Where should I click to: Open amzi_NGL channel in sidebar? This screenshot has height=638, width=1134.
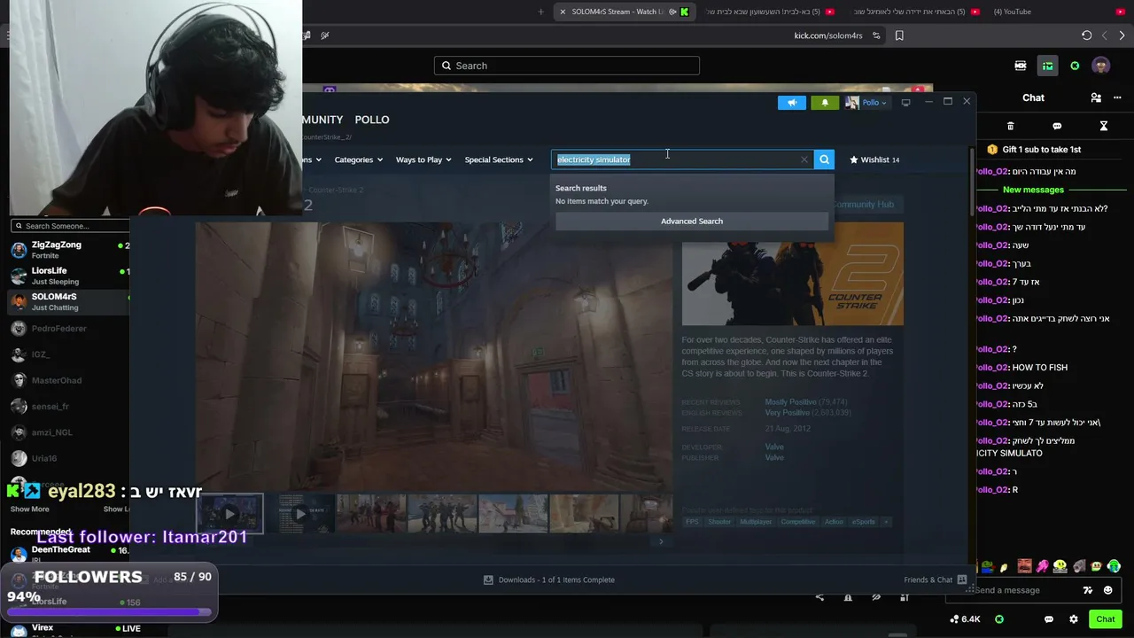69,432
